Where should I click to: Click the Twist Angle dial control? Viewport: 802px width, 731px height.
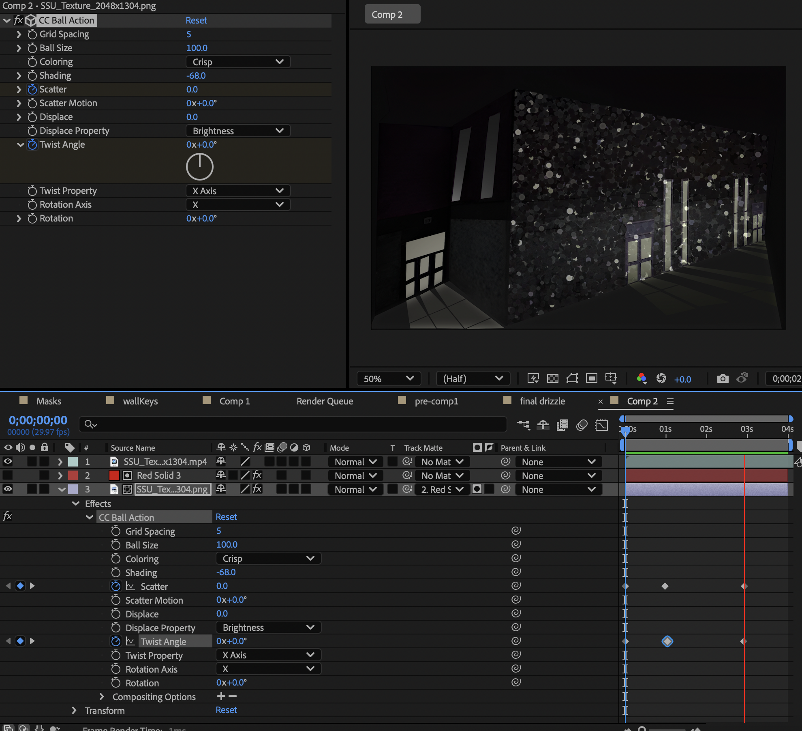coord(199,167)
